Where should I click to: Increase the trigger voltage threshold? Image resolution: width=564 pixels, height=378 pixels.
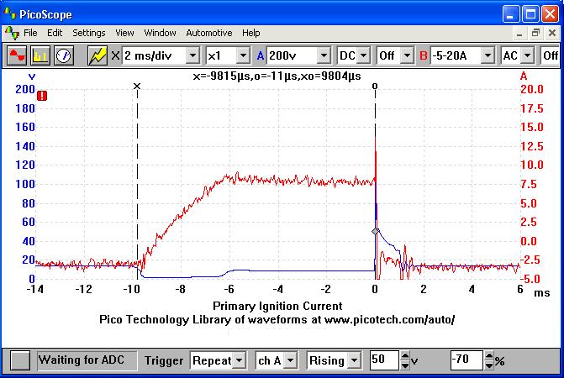(x=405, y=356)
